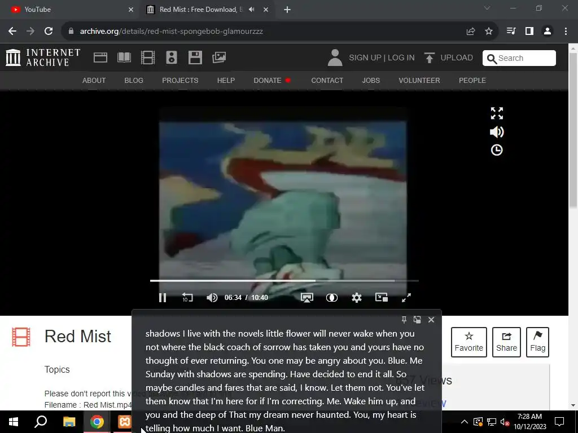Click the speaker icon right of video
The height and width of the screenshot is (433, 578).
[497, 132]
